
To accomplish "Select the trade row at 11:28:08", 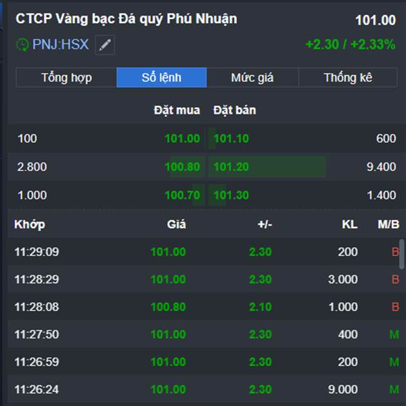I will [x=203, y=307].
